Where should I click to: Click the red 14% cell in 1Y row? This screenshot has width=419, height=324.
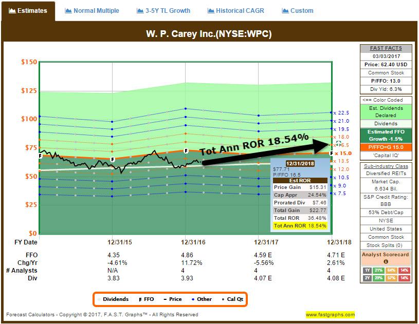(x=404, y=270)
